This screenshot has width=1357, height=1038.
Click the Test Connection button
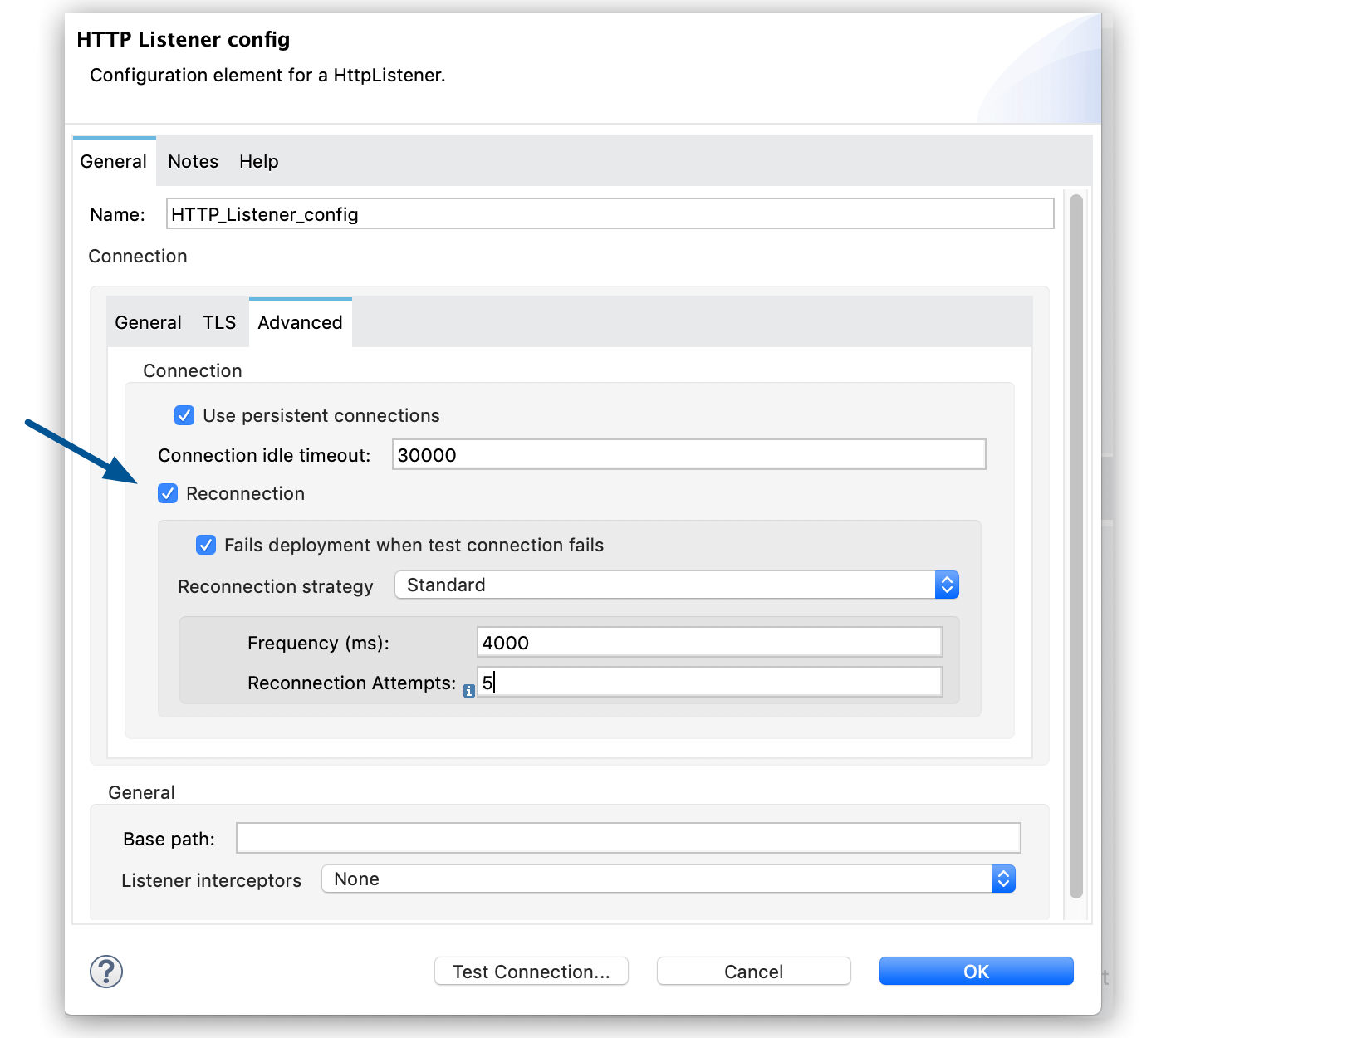click(531, 971)
